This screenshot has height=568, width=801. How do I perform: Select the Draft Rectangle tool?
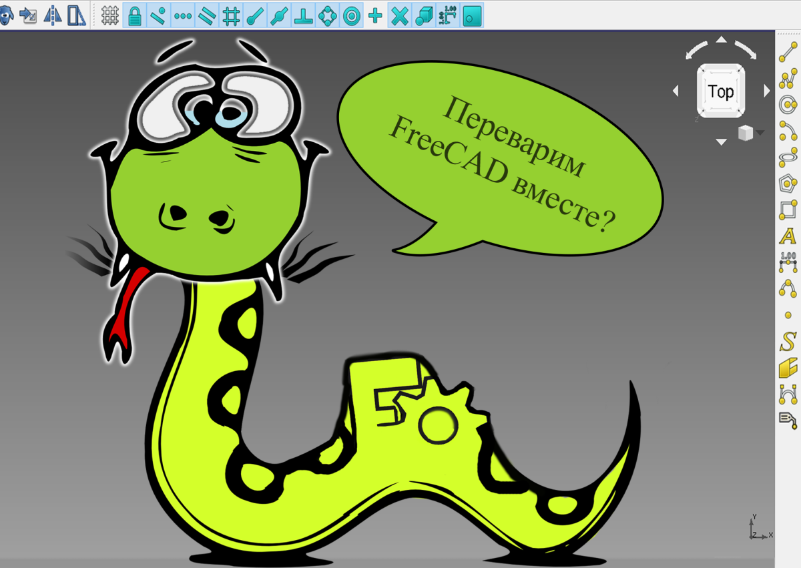(788, 209)
